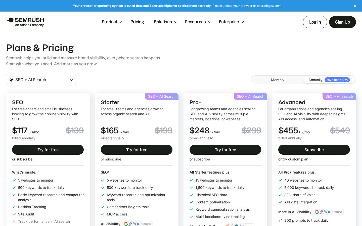This screenshot has width=362, height=226.
Task: Expand the Solutions menu
Action: click(165, 22)
